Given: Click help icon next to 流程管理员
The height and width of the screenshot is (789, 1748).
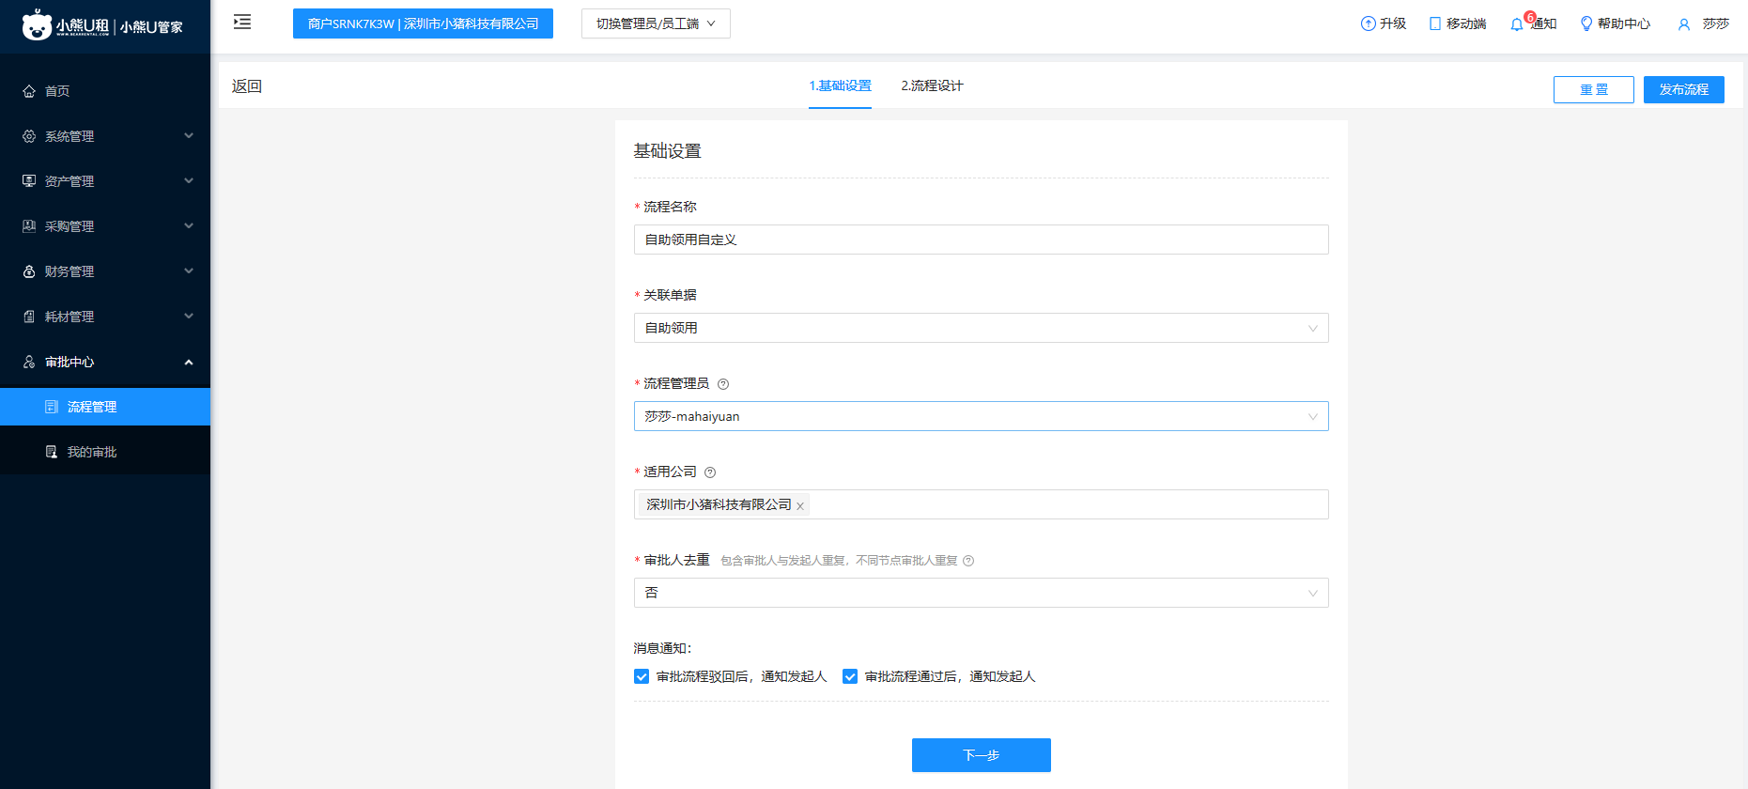Looking at the screenshot, I should (x=723, y=384).
